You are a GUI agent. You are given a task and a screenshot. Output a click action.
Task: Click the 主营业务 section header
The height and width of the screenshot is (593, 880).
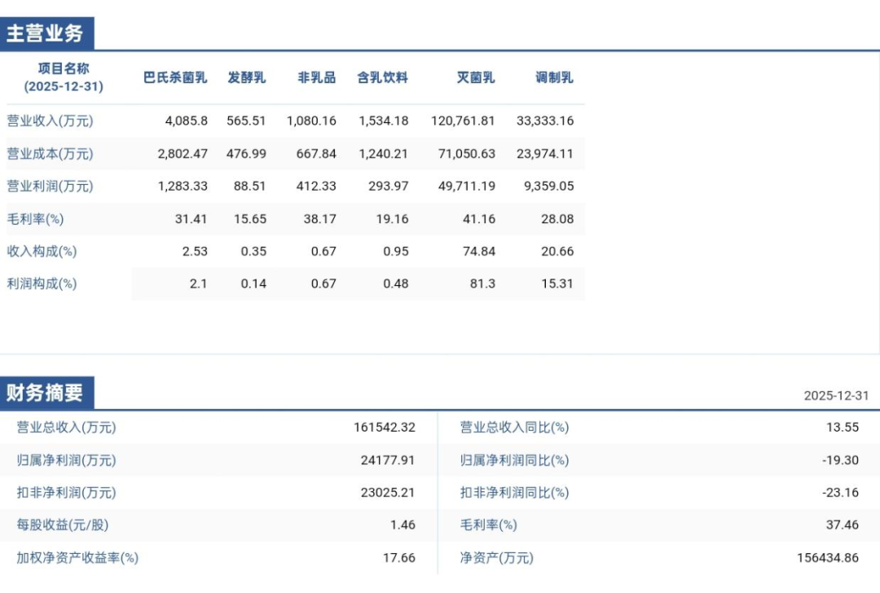pos(46,33)
